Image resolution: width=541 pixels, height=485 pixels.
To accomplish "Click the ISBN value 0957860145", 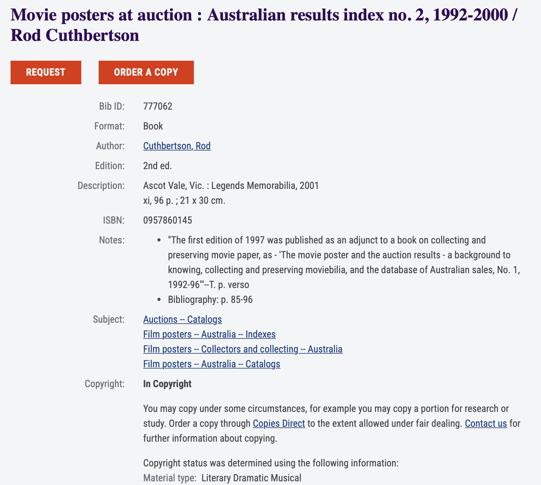I will (x=168, y=220).
